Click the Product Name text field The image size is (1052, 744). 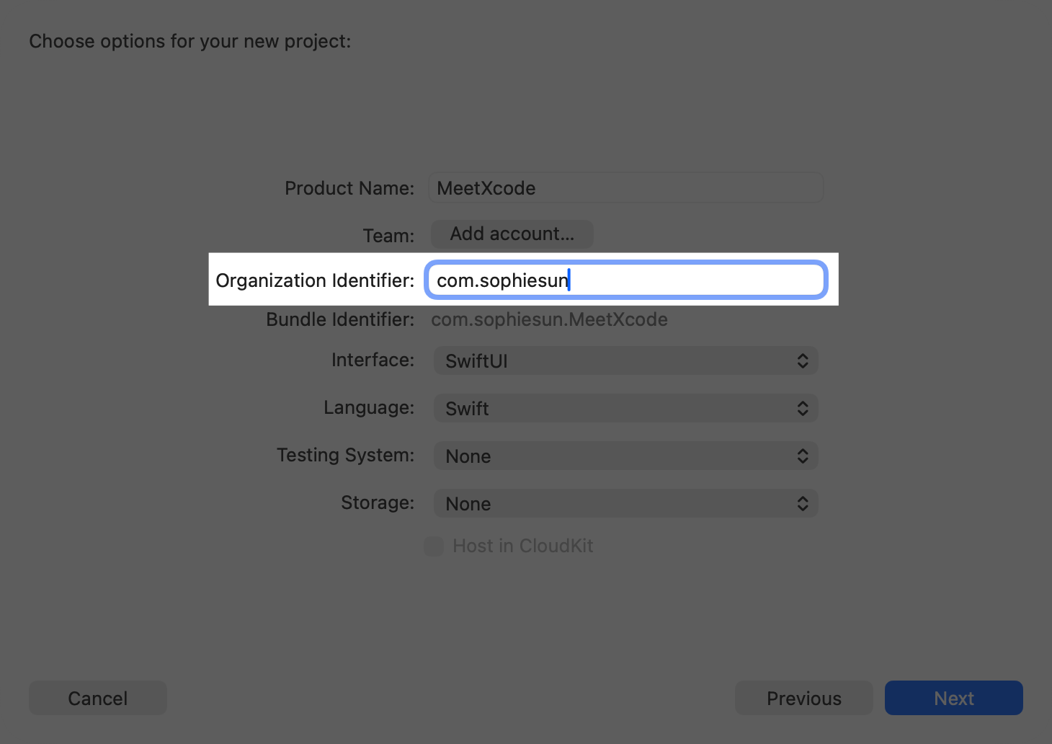[x=625, y=188]
